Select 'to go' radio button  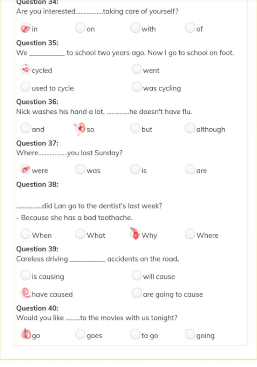(135, 334)
